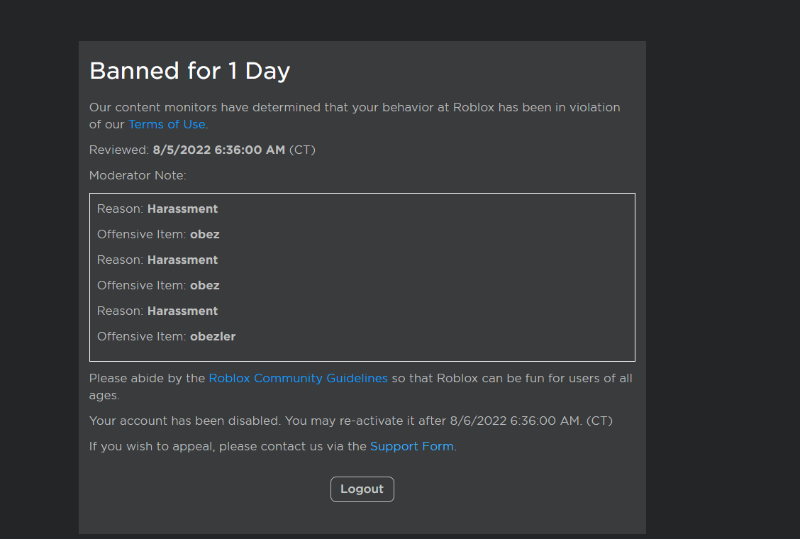Open the Terms of Use link

(167, 124)
